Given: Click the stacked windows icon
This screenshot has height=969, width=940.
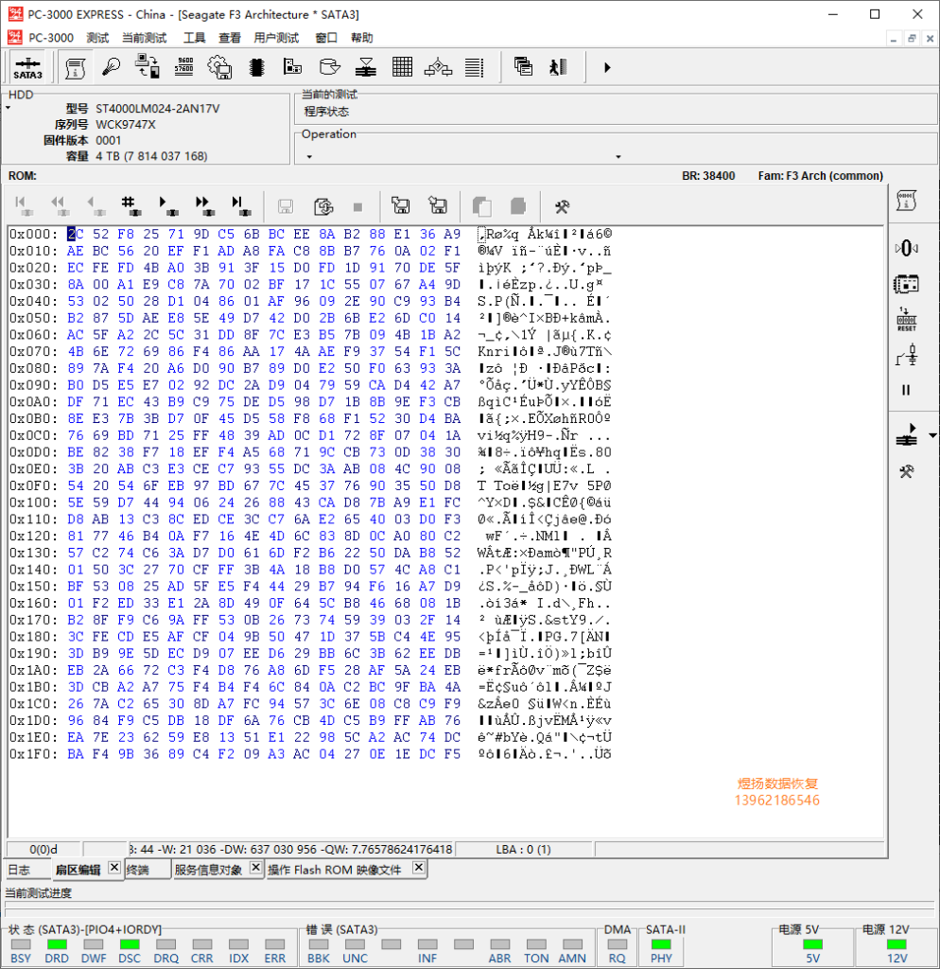Looking at the screenshot, I should (523, 67).
